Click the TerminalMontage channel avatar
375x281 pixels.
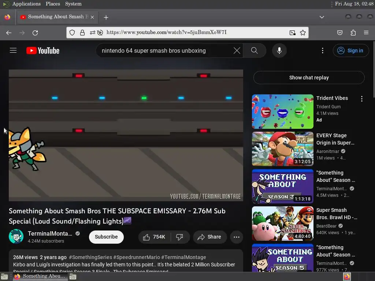coord(16,237)
